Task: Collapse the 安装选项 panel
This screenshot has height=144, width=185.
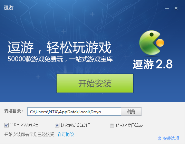Action: pos(169,138)
